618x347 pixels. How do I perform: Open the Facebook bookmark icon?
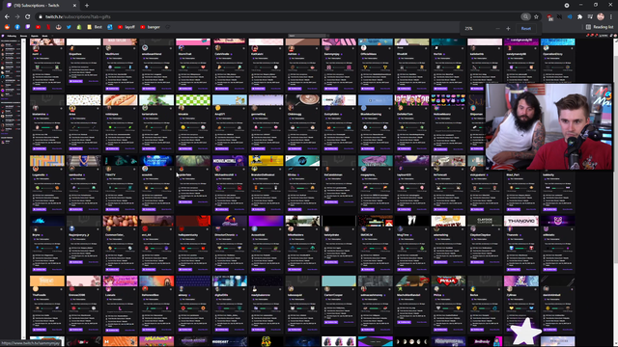point(17,27)
